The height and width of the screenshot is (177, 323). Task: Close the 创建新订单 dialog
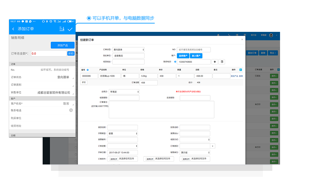point(242,40)
